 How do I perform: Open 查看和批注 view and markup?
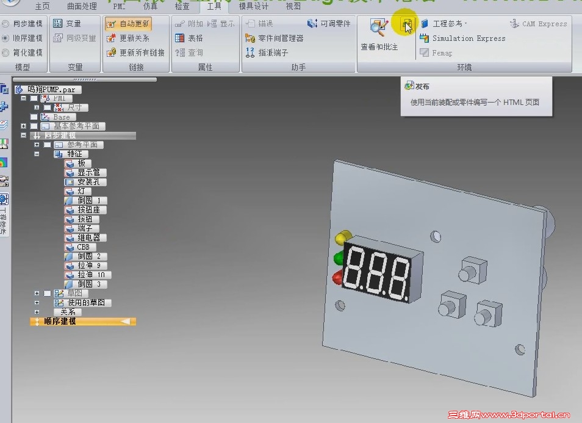pyautogui.click(x=379, y=35)
